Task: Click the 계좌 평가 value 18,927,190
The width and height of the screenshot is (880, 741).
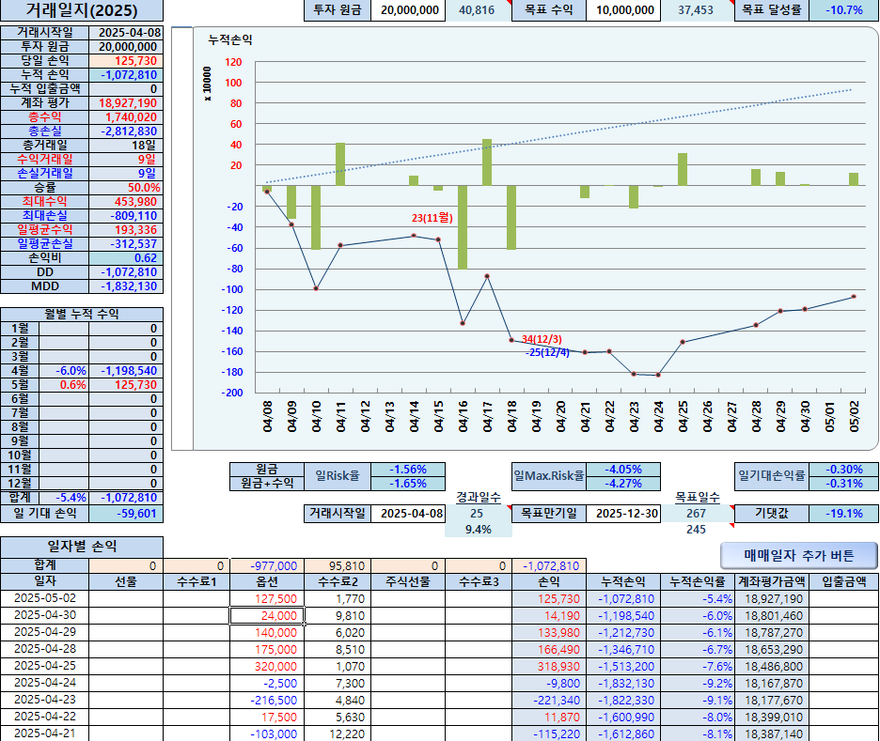Action: [x=126, y=103]
